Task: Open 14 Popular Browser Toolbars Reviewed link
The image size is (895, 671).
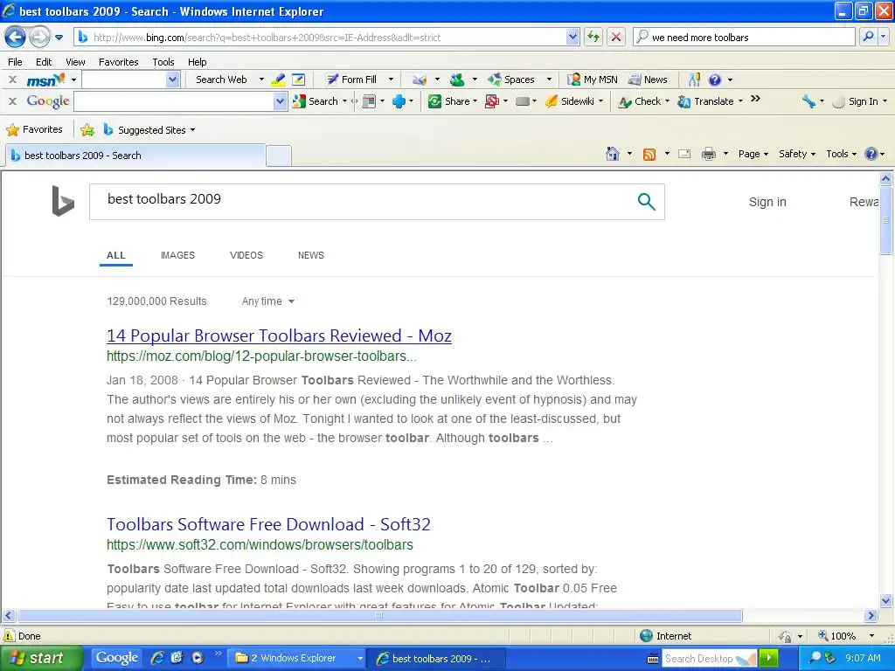Action: coord(279,335)
